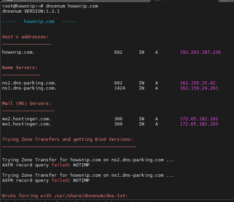The height and width of the screenshot is (202, 234).
Task: Click the cyan howsnip.com header title
Action: tap(39, 22)
